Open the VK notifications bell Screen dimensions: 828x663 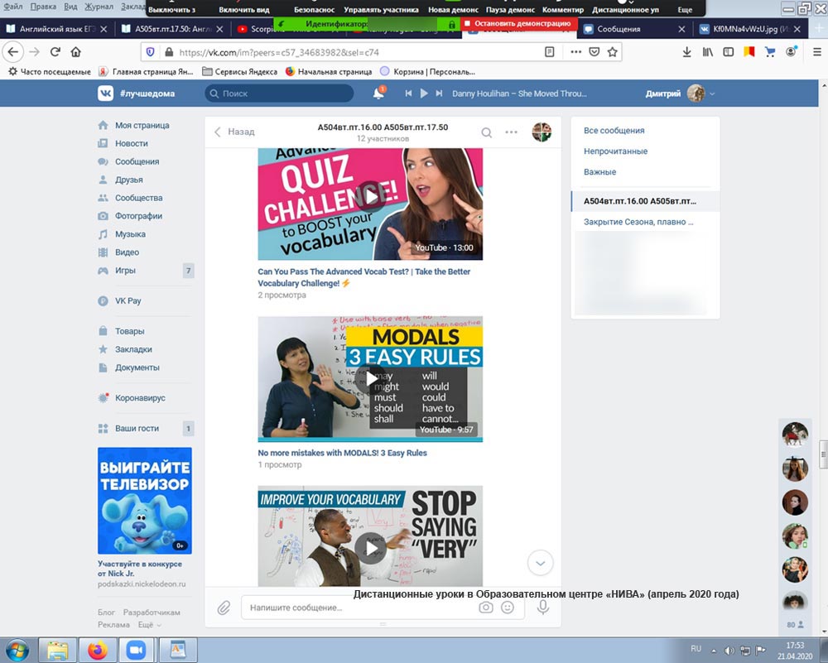coord(378,94)
